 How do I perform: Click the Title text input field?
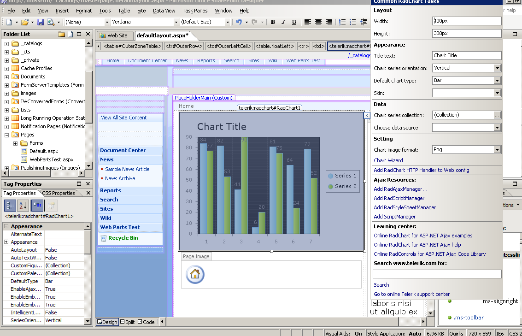click(467, 56)
